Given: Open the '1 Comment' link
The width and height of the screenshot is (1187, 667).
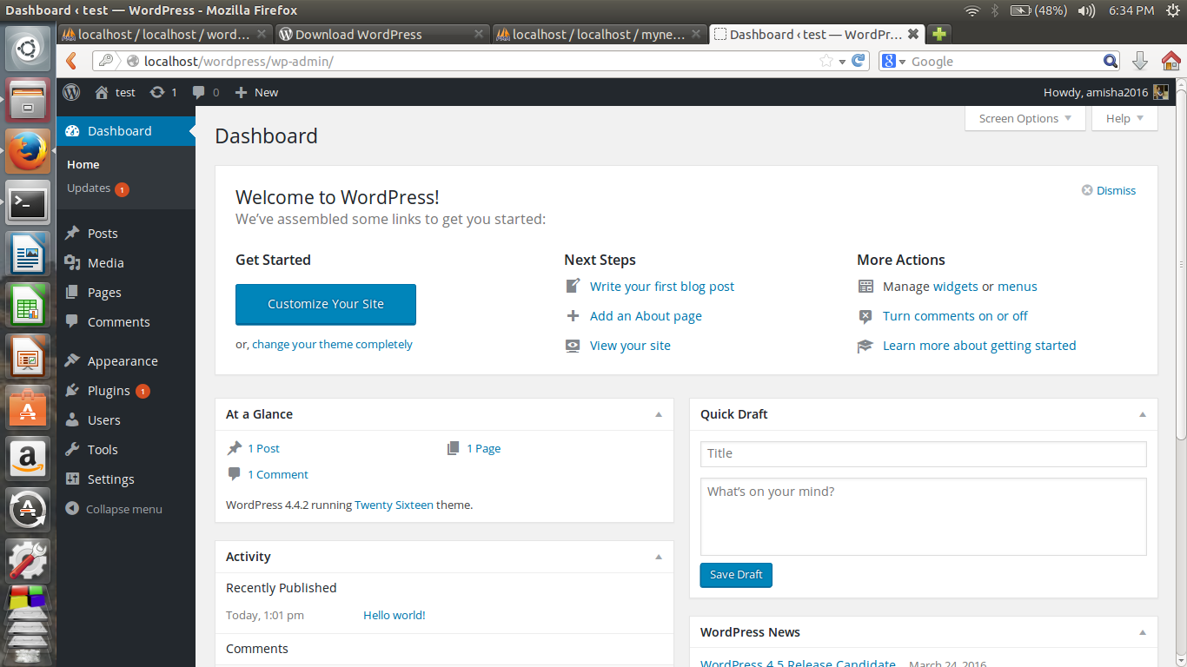Looking at the screenshot, I should coord(278,475).
